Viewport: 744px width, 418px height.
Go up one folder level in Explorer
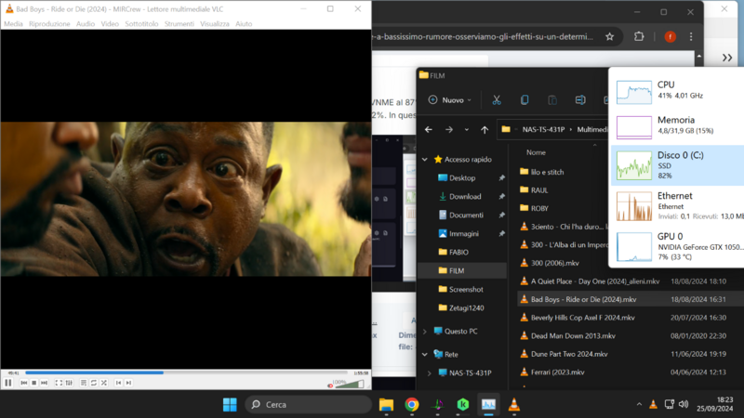click(485, 130)
